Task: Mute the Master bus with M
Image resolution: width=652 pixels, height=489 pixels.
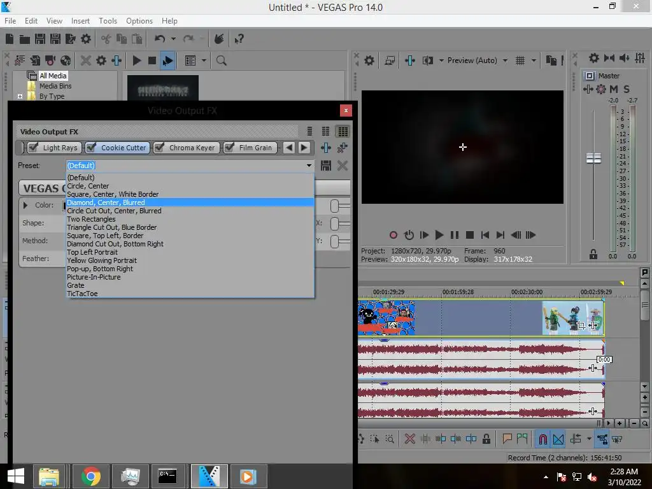Action: point(614,89)
